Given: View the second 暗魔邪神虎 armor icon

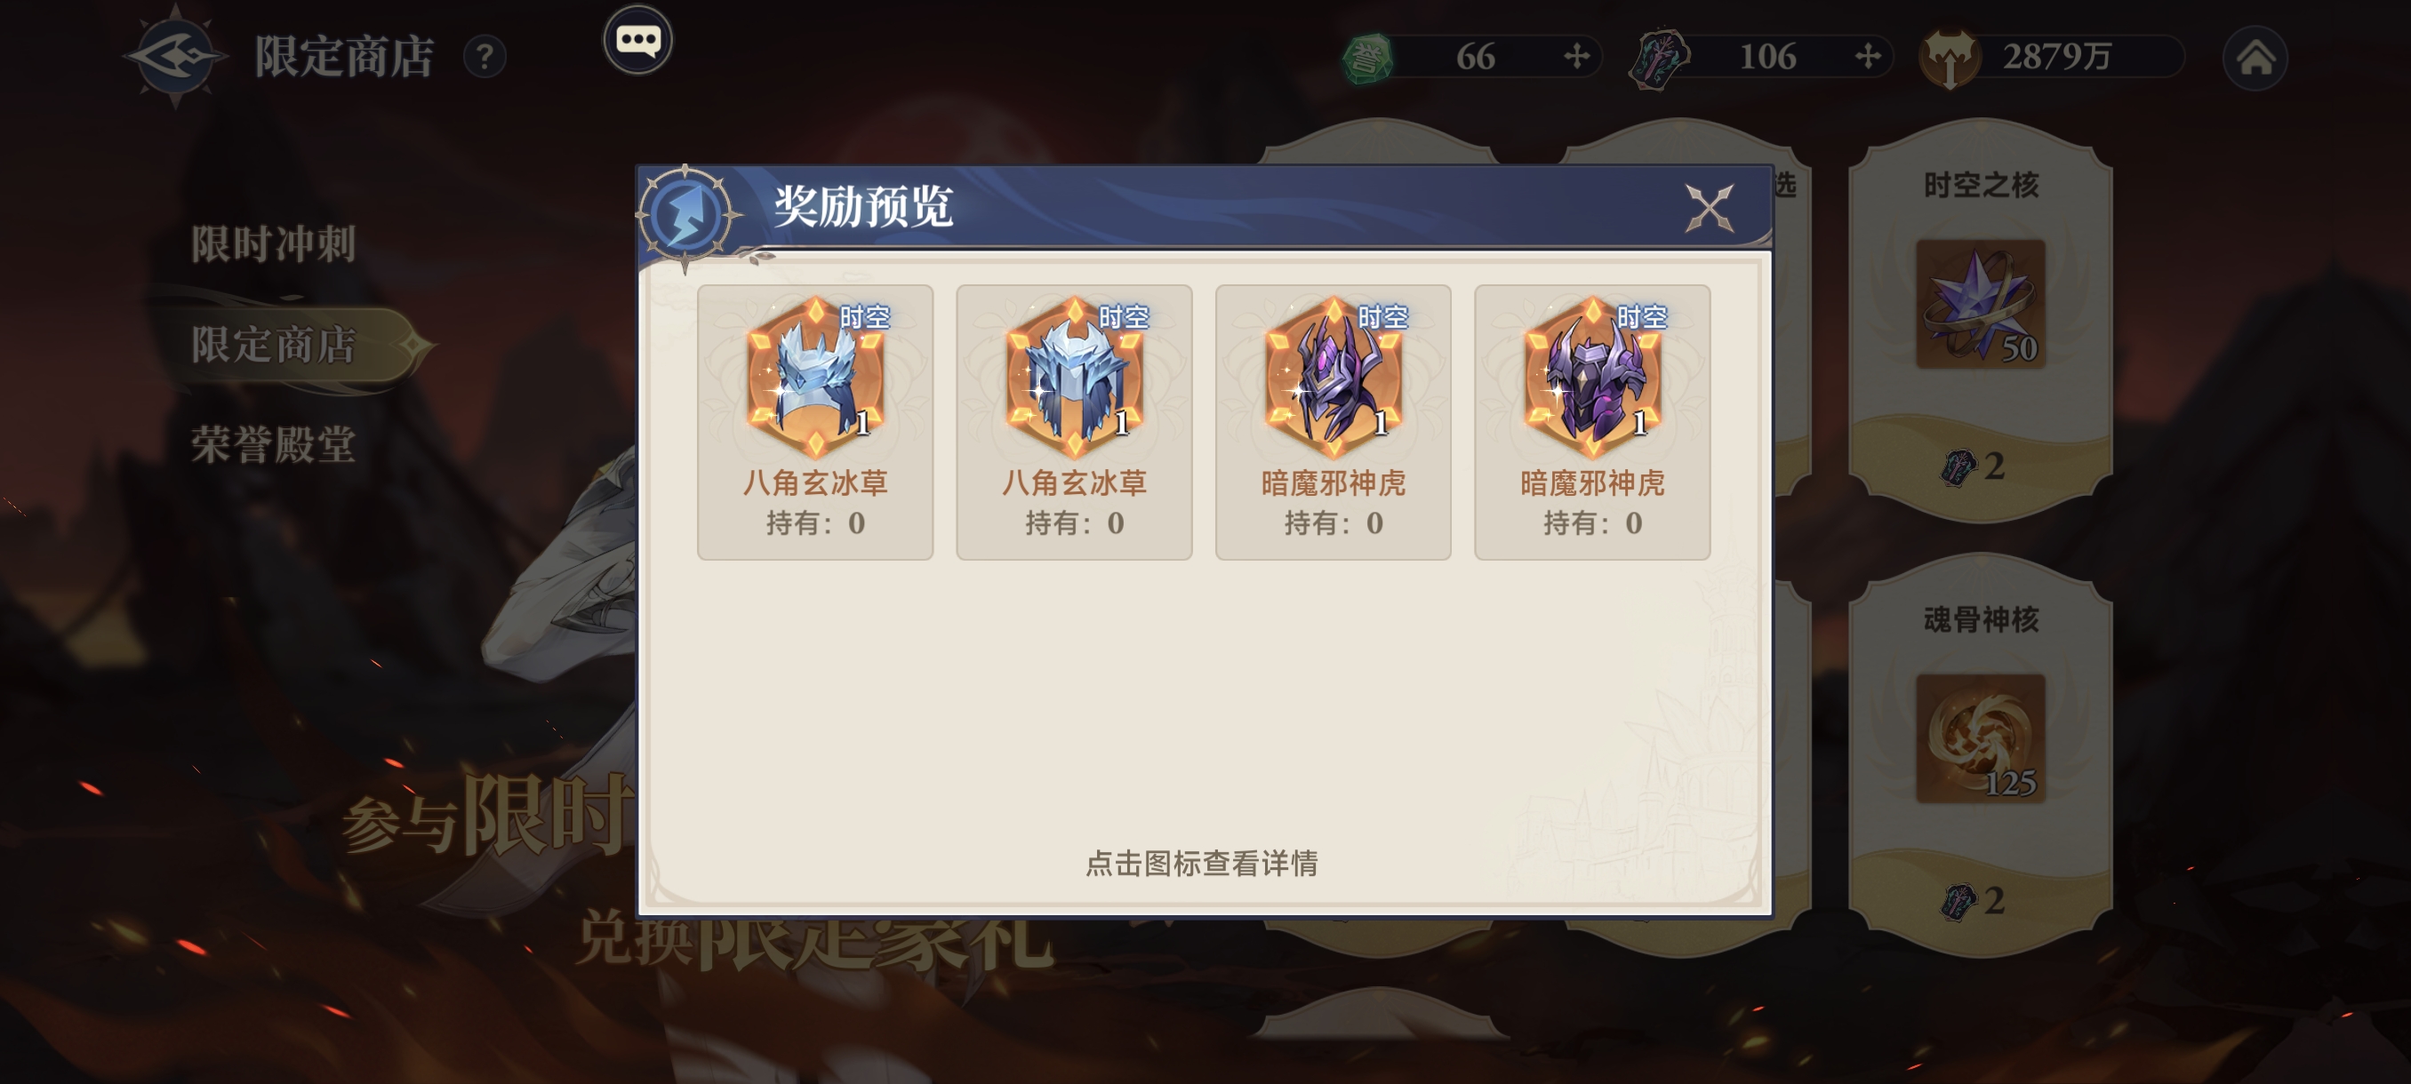Looking at the screenshot, I should (1592, 377).
